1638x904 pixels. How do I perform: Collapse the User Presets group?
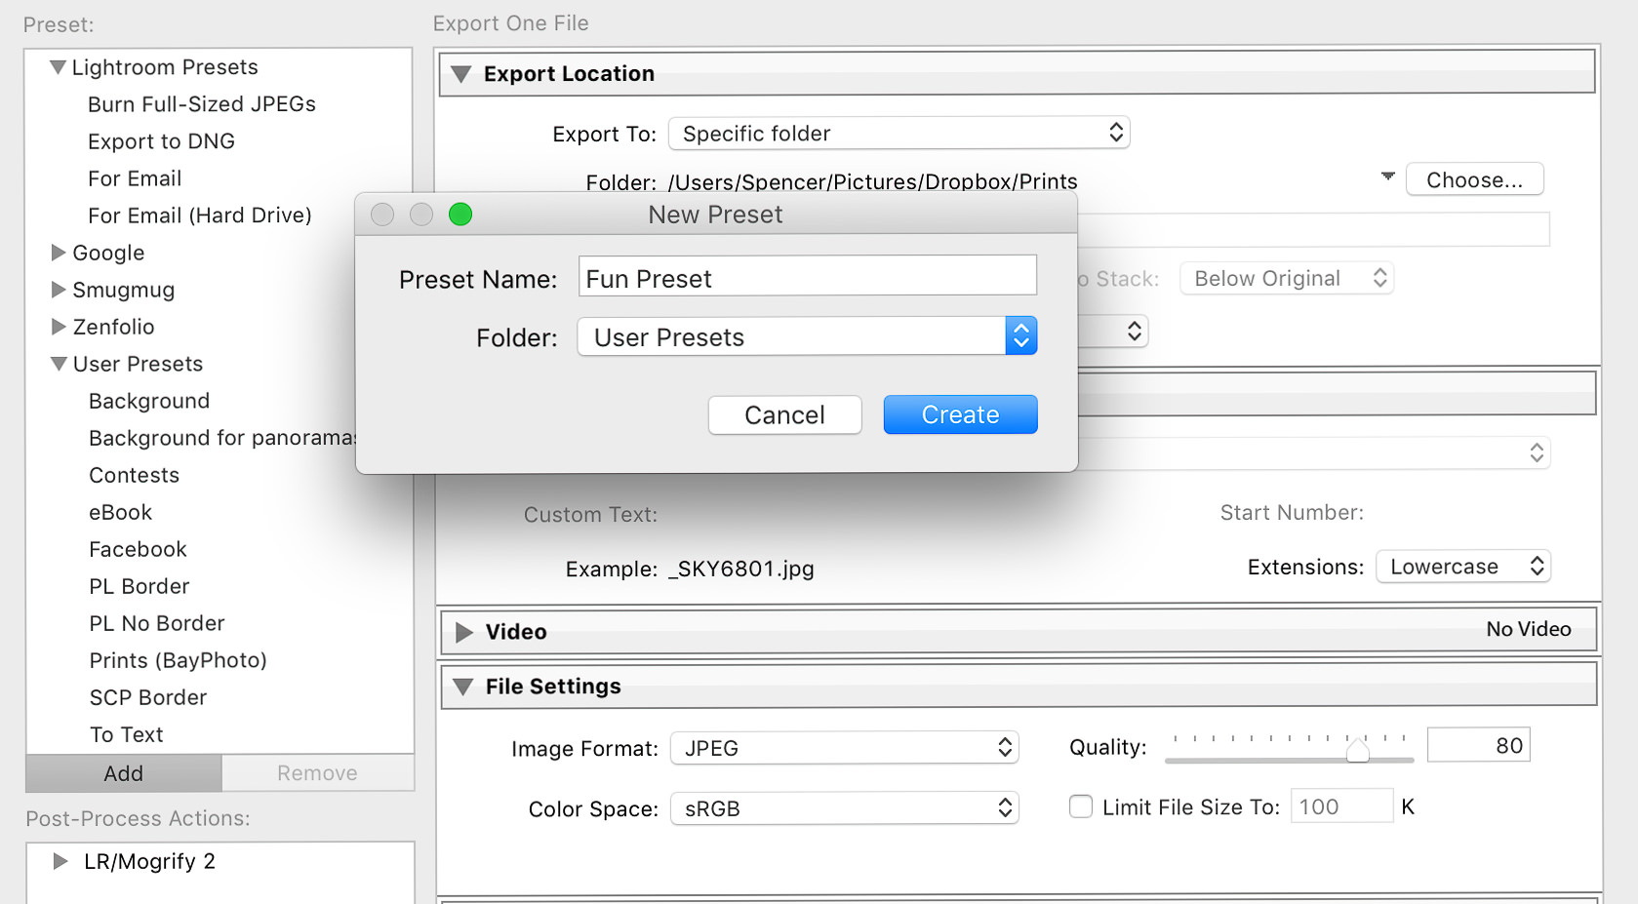[x=60, y=364]
